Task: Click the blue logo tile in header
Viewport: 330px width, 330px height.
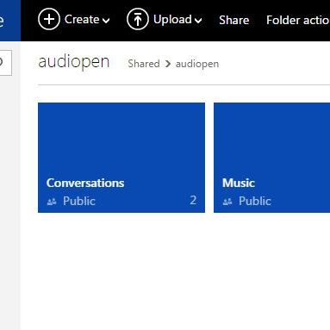Action: pyautogui.click(x=10, y=21)
